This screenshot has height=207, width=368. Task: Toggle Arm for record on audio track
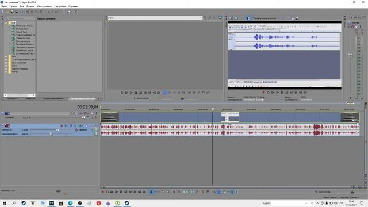point(62,126)
